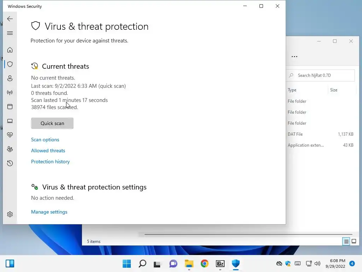This screenshot has width=362, height=272.
Task: Open the notification count badge
Action: 352,263
